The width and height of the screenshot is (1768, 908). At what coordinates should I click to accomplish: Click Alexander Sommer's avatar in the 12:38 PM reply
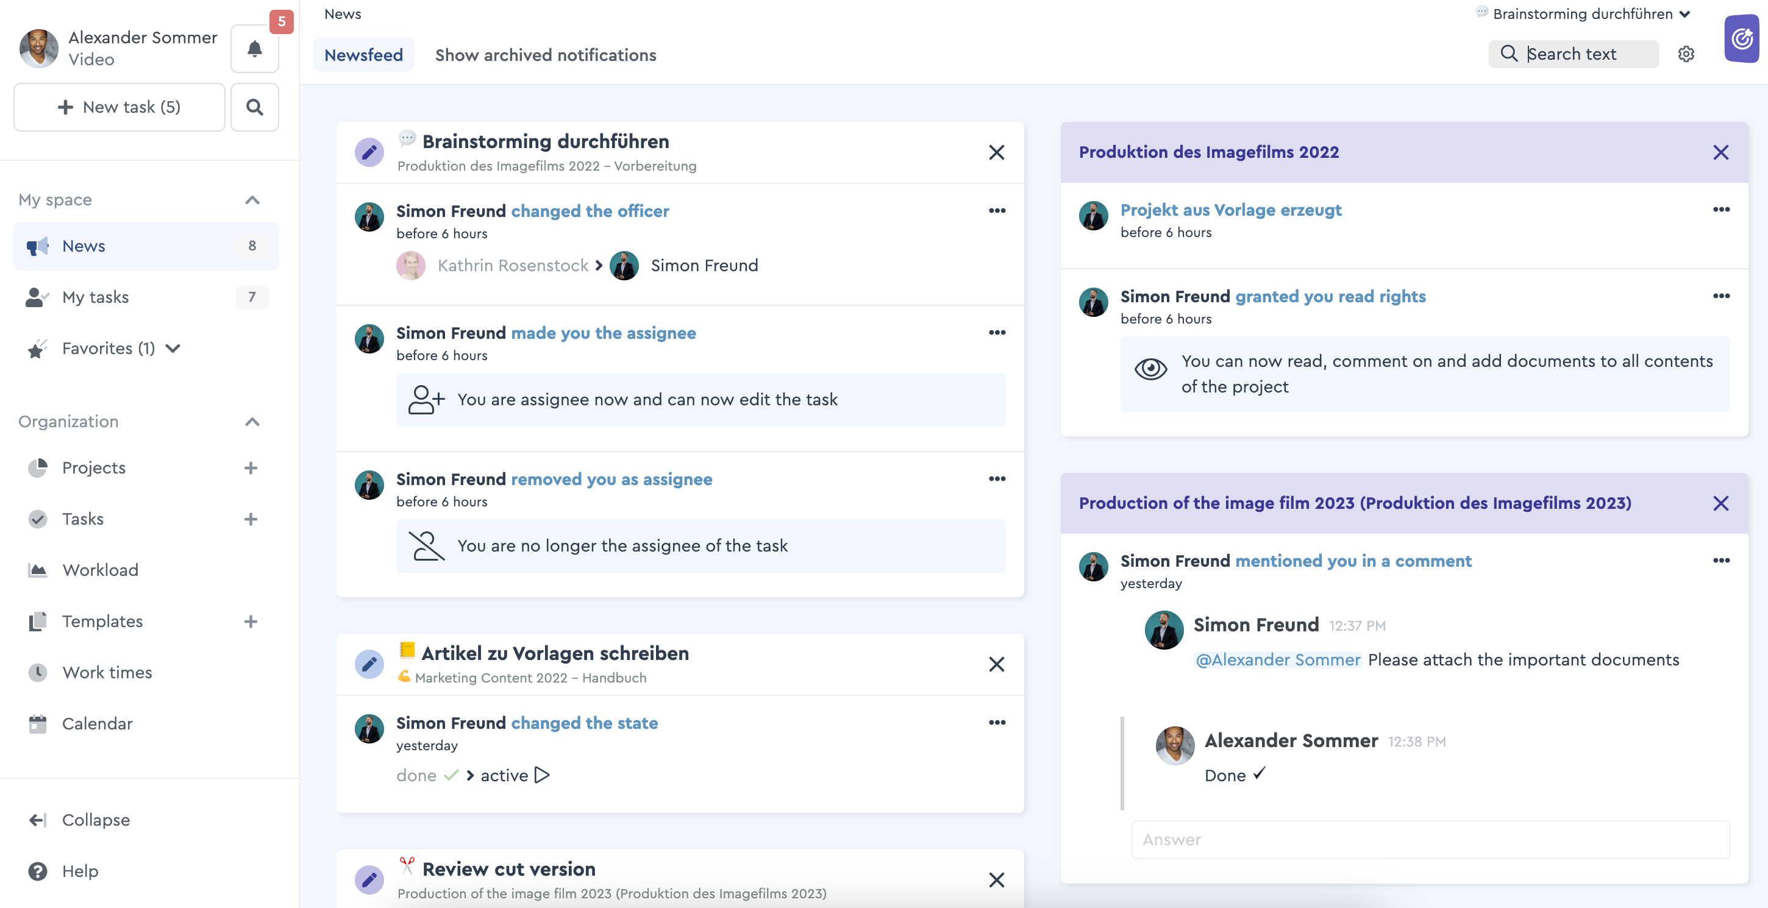pyautogui.click(x=1175, y=745)
